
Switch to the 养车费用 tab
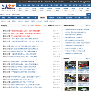coord(51,18)
